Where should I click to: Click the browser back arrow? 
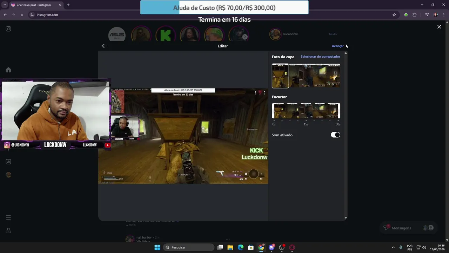coord(5,15)
